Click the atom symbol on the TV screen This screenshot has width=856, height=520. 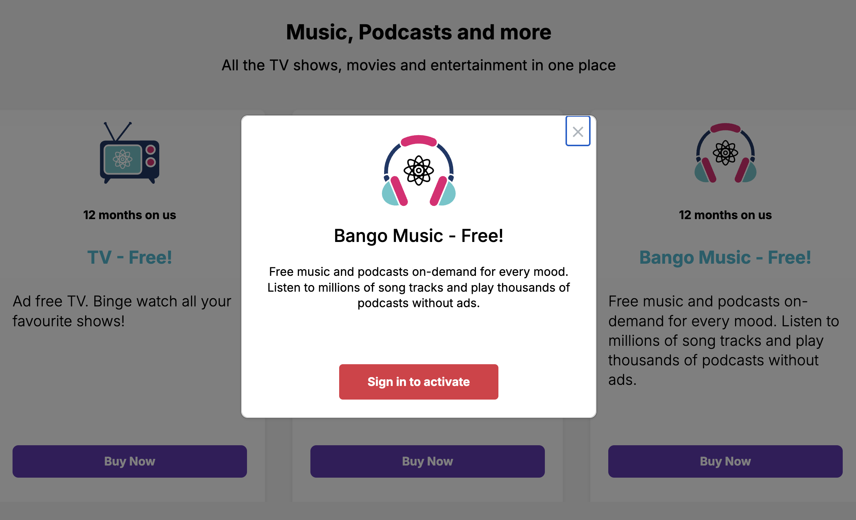(122, 159)
